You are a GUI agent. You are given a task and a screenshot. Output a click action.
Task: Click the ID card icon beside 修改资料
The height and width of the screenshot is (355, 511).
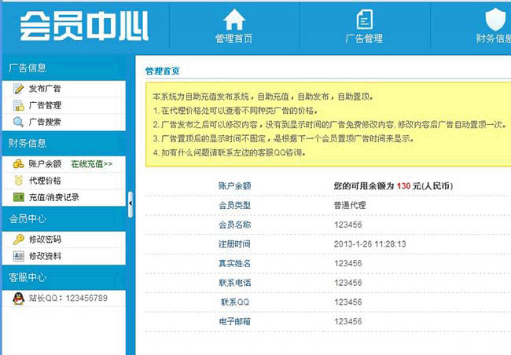coord(18,256)
